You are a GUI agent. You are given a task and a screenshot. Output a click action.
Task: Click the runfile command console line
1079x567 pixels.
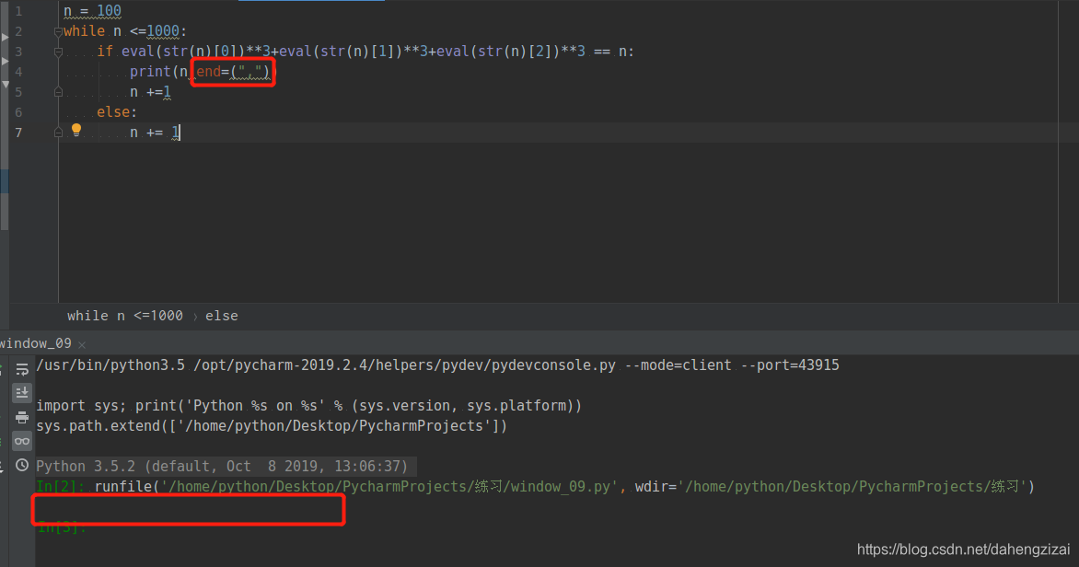(x=536, y=487)
